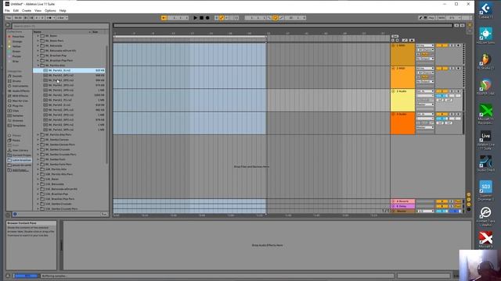The height and width of the screenshot is (281, 501).
Task: Expand the 96 Brazilian Pop folder
Action: [x=38, y=55]
